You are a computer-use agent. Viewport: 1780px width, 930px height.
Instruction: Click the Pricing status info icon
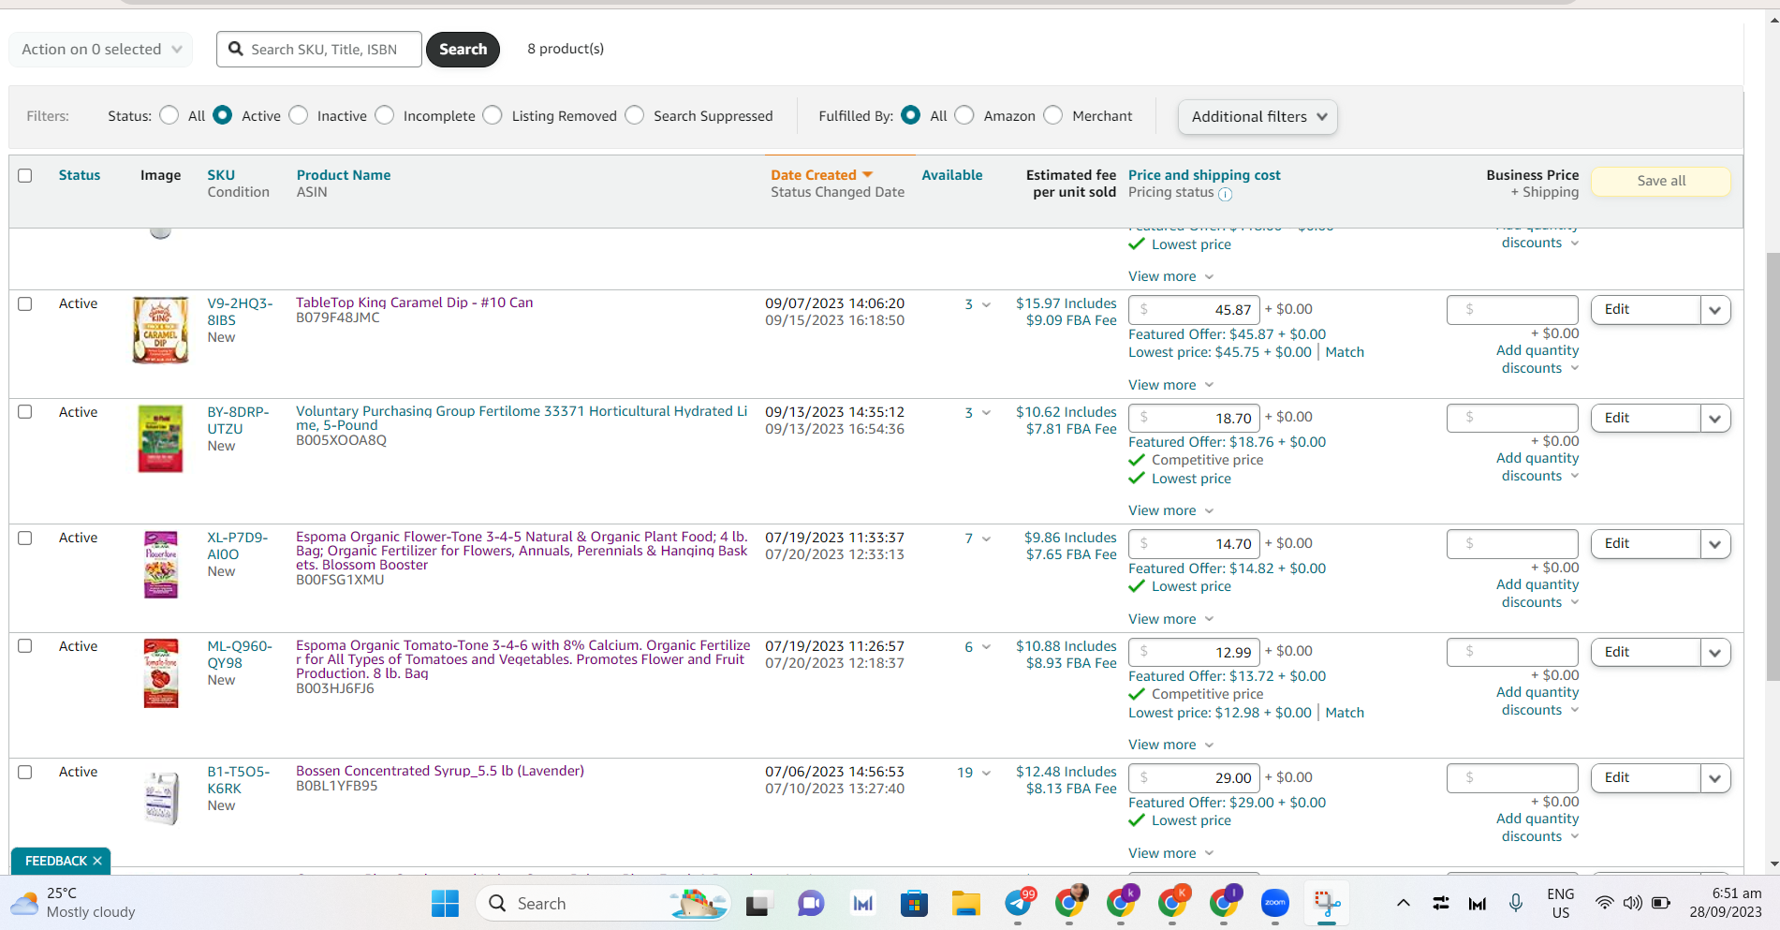(1226, 194)
